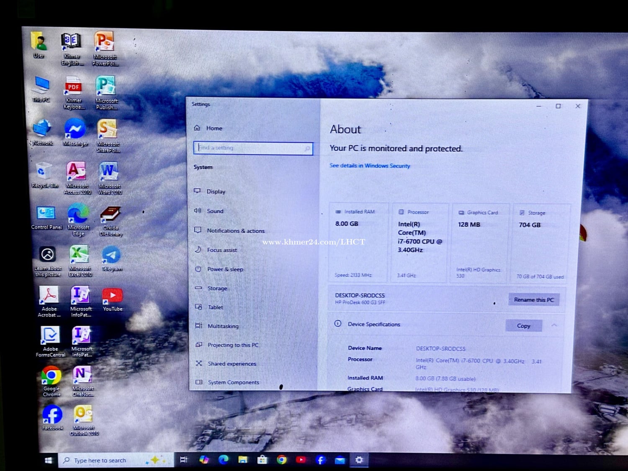This screenshot has height=471, width=628.
Task: Click the Windows Start button
Action: pyautogui.click(x=48, y=460)
